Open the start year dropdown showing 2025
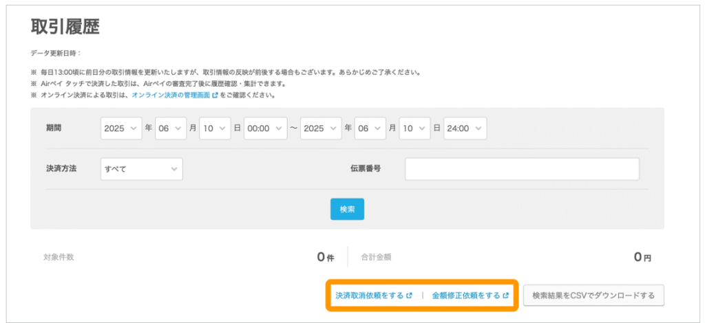The height and width of the screenshot is (323, 705). pyautogui.click(x=121, y=129)
